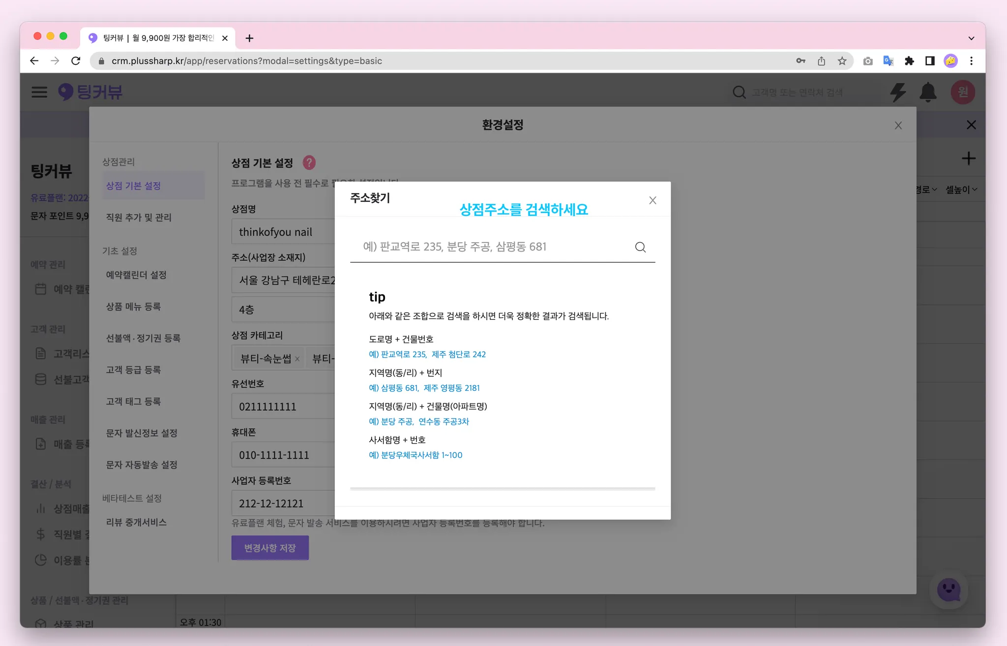Open a new browser tab
The image size is (1007, 646).
tap(249, 38)
